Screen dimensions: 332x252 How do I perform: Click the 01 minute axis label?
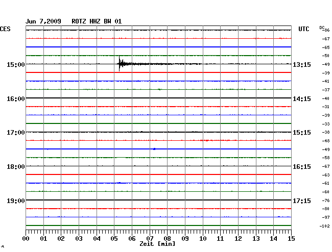coord(43,239)
